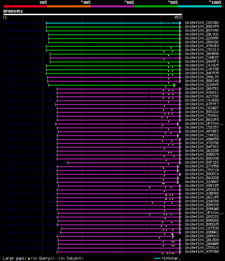Image resolution: width=225 pixels, height=261 pixels.
Task: Select hit label UniRef100_Q2A9M0
Action: (x=202, y=38)
